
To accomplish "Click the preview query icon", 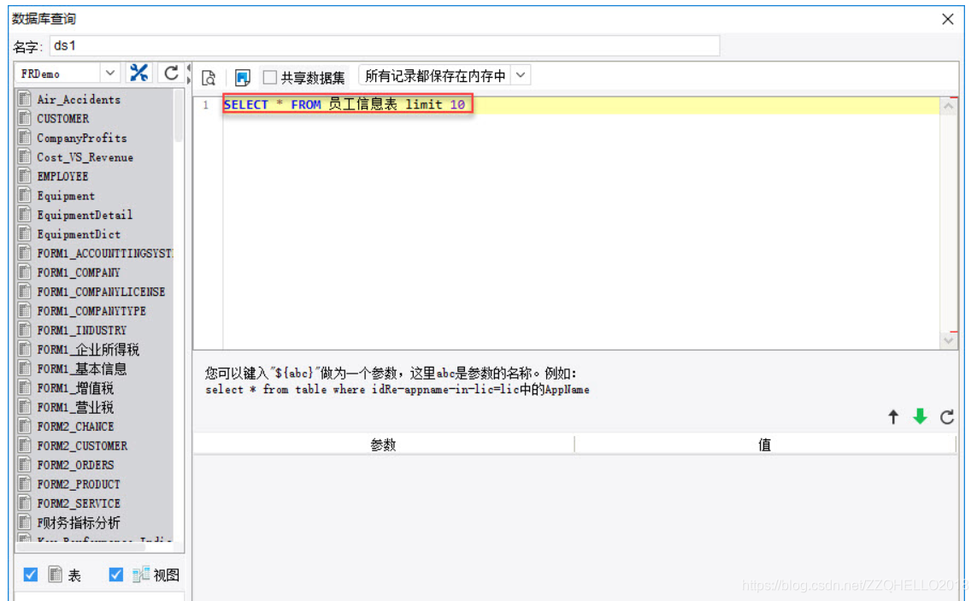I will click(209, 77).
